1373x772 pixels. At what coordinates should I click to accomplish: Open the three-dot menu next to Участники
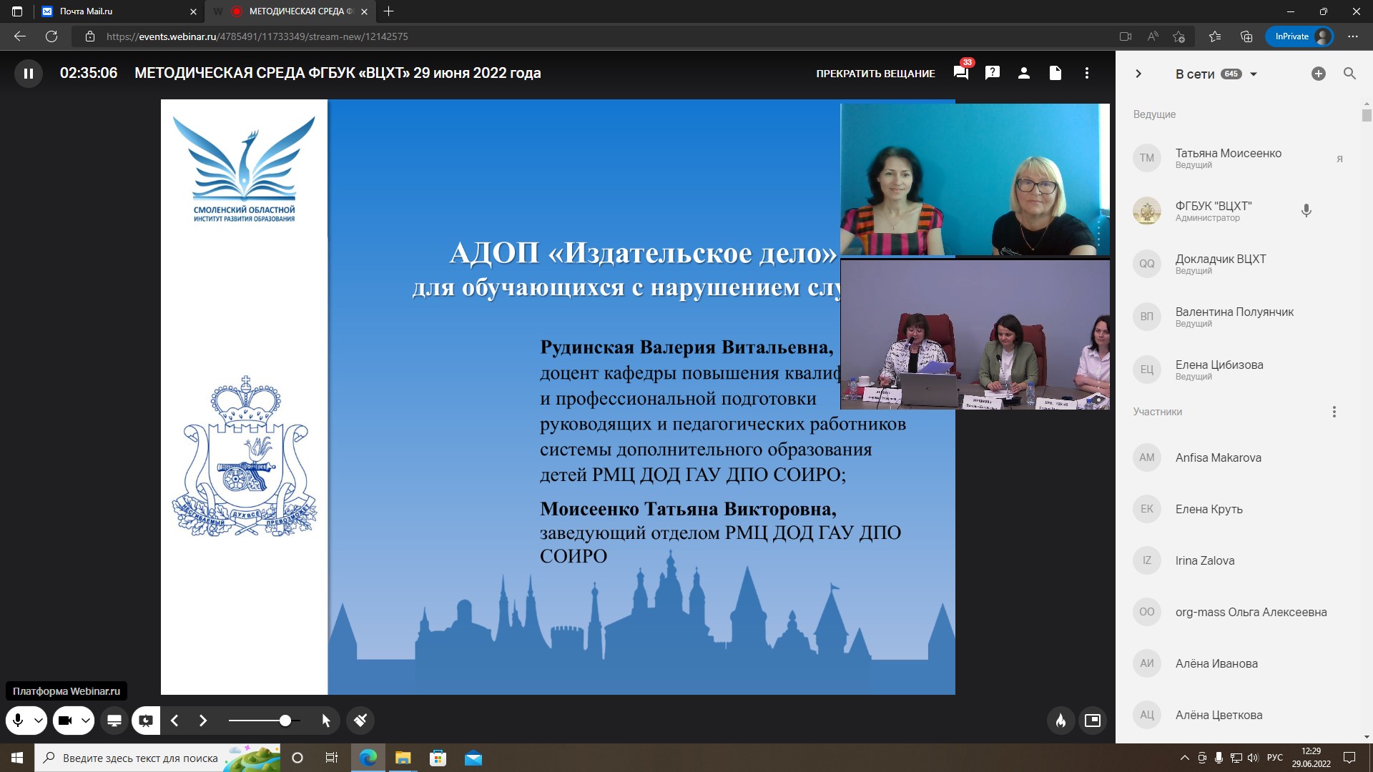(x=1334, y=412)
